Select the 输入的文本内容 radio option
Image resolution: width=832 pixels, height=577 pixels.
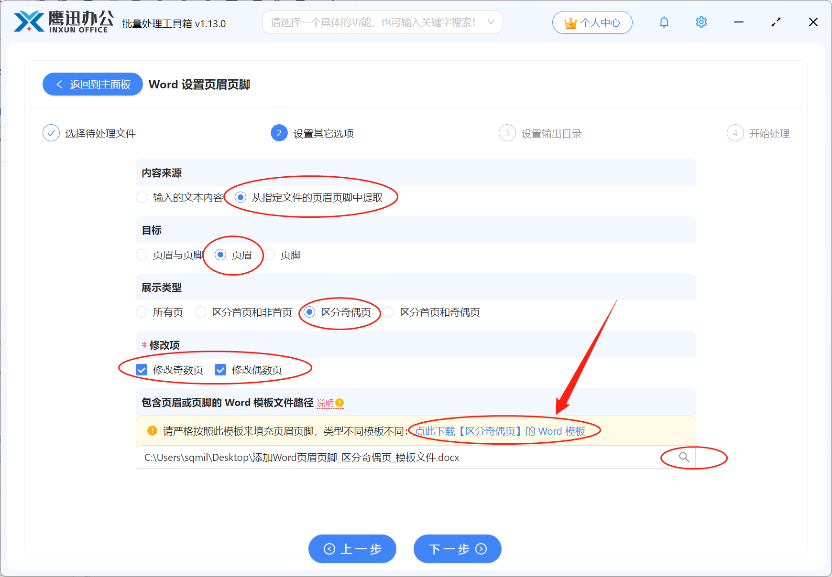click(x=142, y=197)
